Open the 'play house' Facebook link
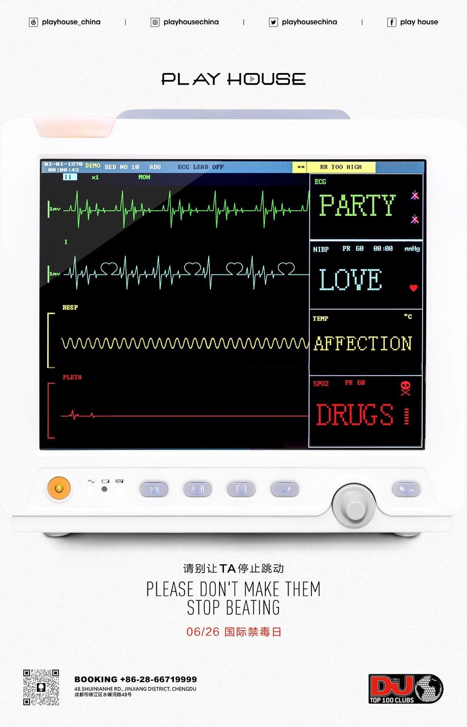The image size is (467, 727). 419,22
